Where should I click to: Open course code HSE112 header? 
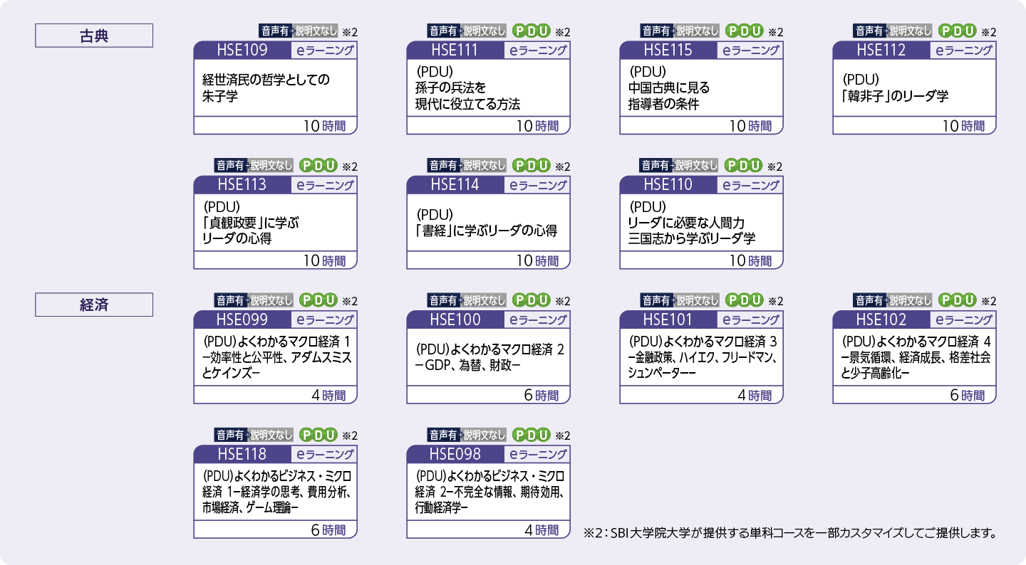(x=881, y=51)
